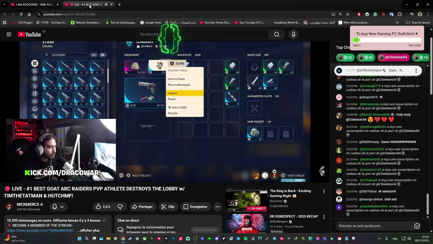Click the install app icon in address bar
Image resolution: width=433 pixels, height=244 pixels.
click(x=333, y=14)
